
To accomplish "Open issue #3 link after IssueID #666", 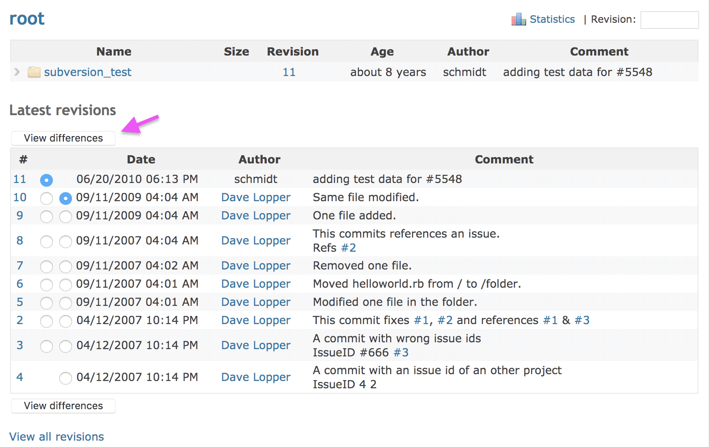I will [401, 352].
